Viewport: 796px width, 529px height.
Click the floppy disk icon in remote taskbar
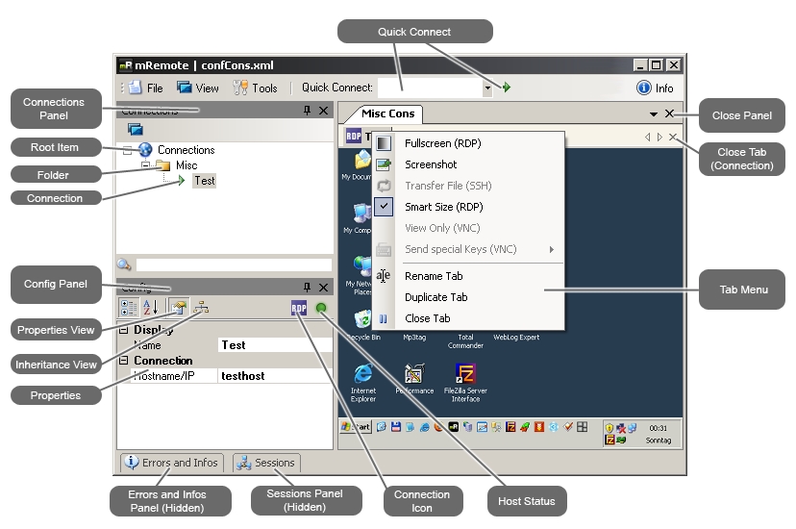(395, 427)
